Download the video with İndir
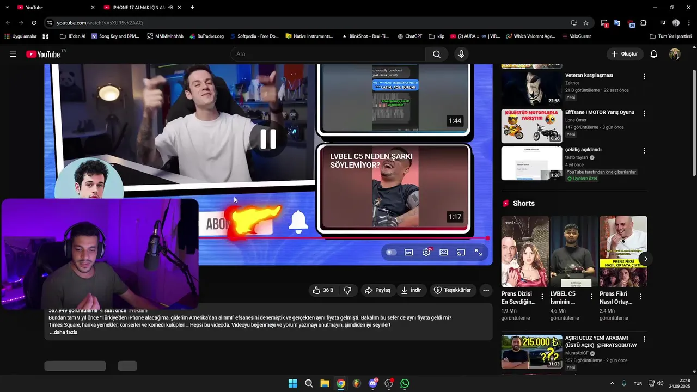This screenshot has width=697, height=392. tap(411, 290)
